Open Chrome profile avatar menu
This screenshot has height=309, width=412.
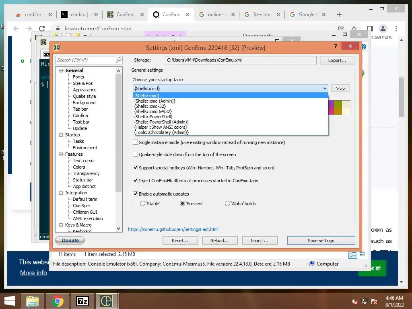coord(383,29)
